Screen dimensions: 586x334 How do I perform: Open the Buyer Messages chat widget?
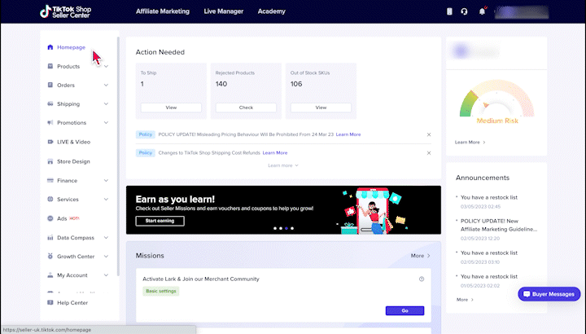(x=549, y=293)
